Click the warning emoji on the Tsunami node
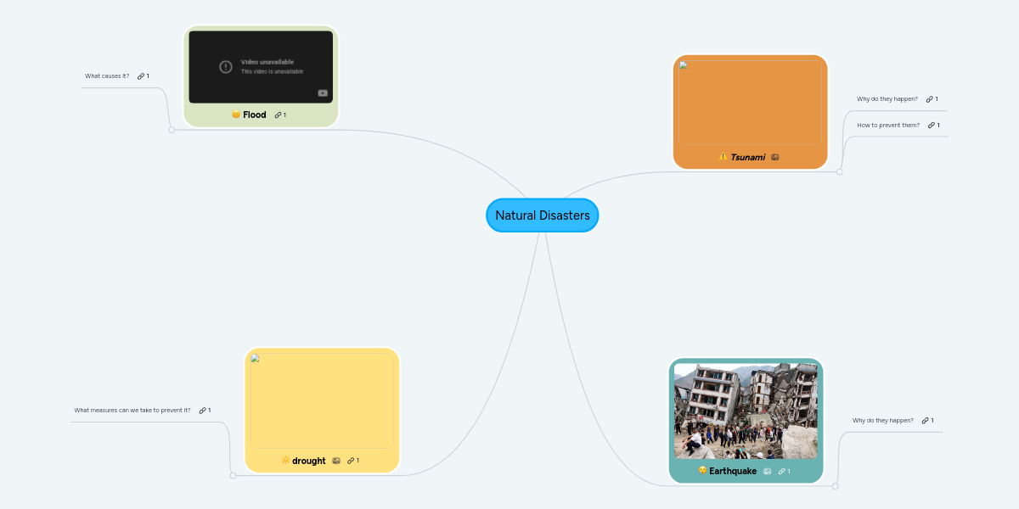Viewport: 1019px width, 509px height. coord(722,157)
